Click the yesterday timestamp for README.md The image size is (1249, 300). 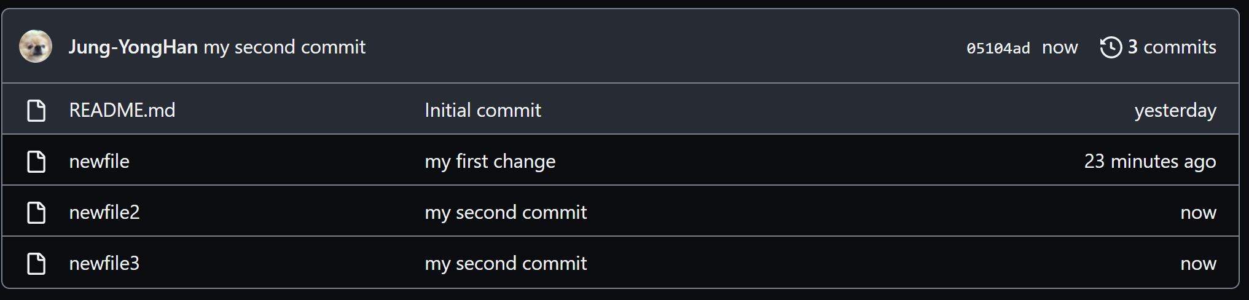point(1175,111)
